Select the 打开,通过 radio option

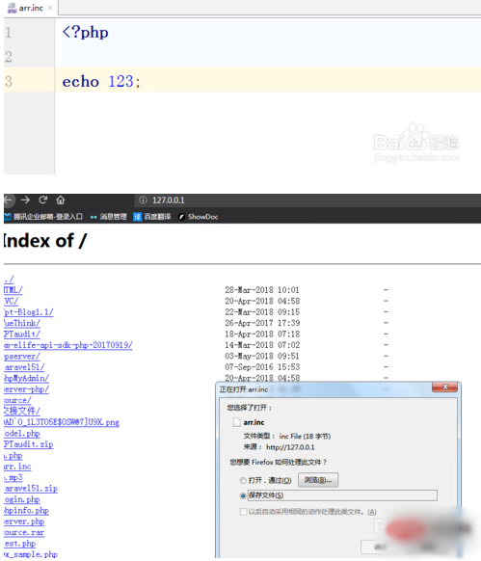(x=243, y=480)
